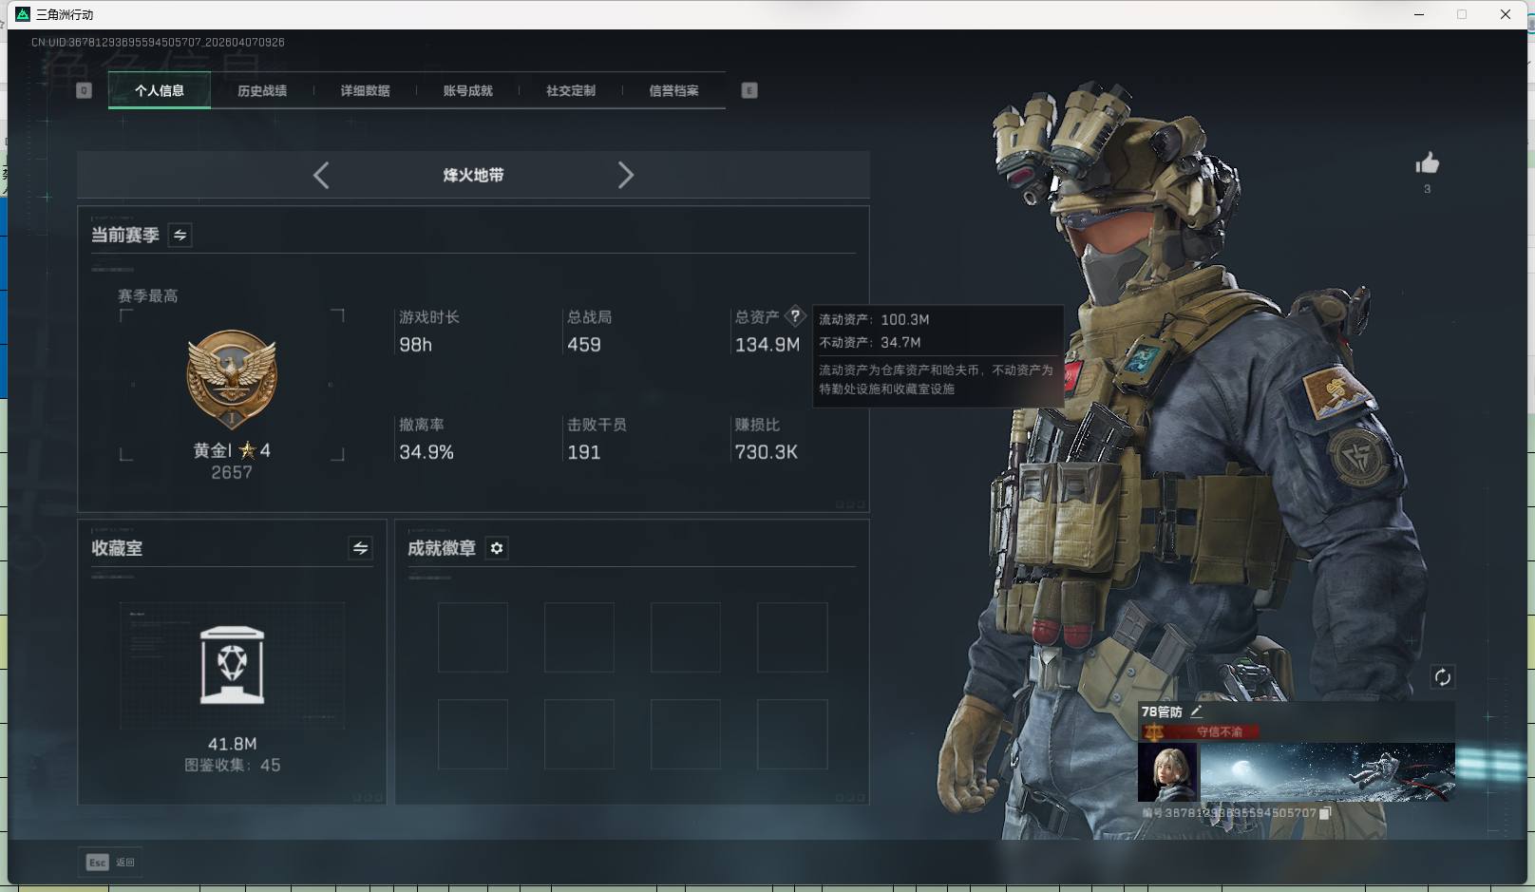
Task: Click the 图鉴收集: 45 text
Action: click(x=233, y=765)
